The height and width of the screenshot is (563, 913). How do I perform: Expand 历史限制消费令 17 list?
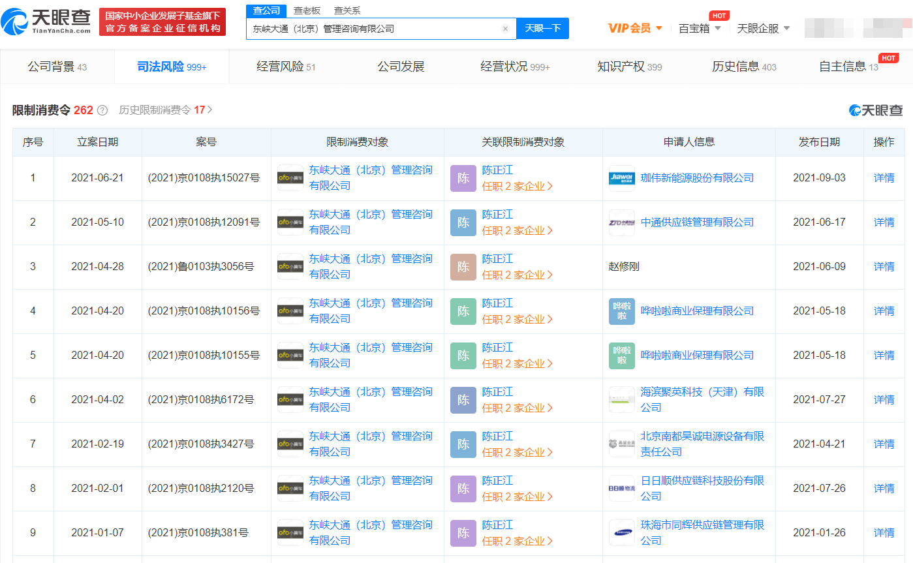166,110
